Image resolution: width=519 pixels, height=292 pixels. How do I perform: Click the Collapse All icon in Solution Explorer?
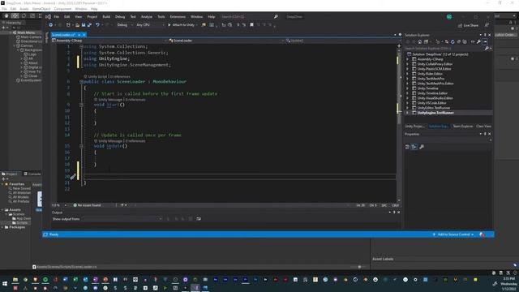pos(459,41)
